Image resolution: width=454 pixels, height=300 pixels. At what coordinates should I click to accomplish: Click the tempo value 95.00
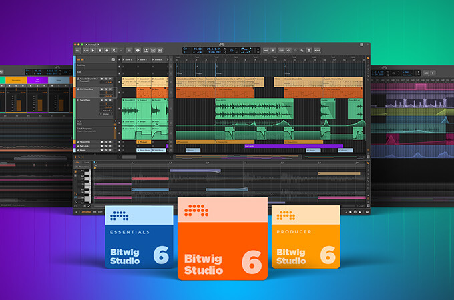[x=198, y=49]
